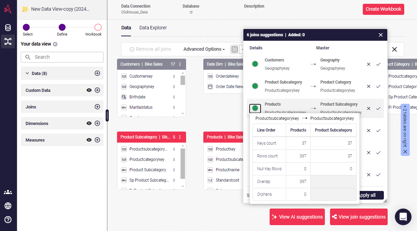Open the help question mark icon

[8, 219]
